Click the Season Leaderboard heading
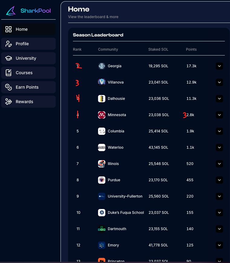This screenshot has width=230, height=263. click(x=98, y=35)
